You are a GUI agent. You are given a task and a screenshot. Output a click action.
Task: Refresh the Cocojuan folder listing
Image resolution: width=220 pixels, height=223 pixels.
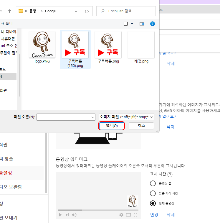click(87, 11)
